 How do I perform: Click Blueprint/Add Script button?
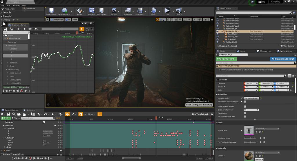(283, 59)
